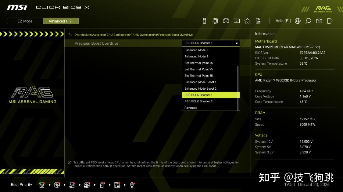The width and height of the screenshot is (343, 192).
Task: Select the first hard disk boot device icon
Action: 42,185
